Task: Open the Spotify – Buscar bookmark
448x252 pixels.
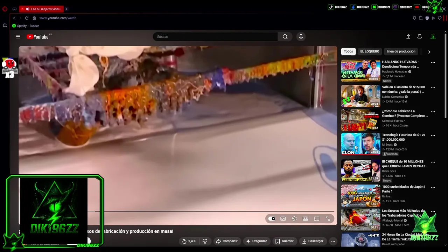Action: (26, 26)
